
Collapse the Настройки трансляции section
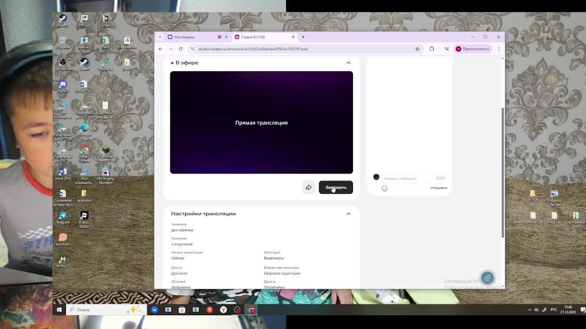click(348, 213)
